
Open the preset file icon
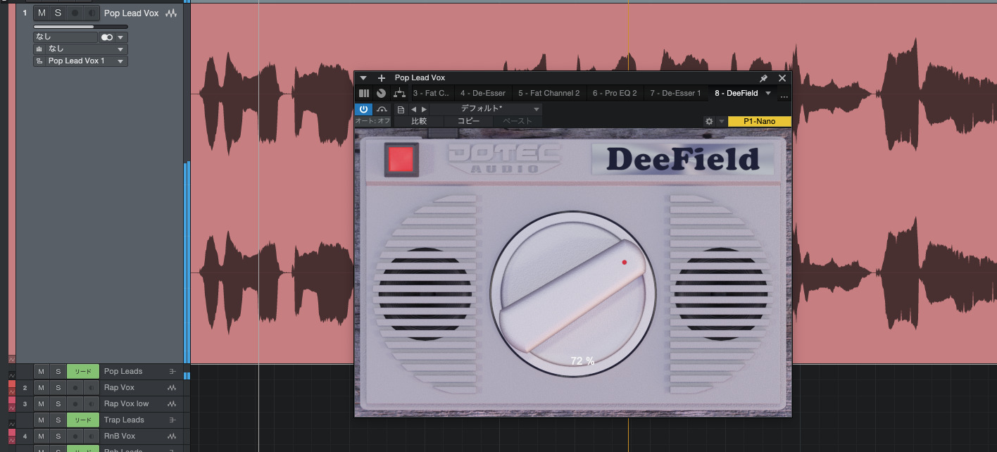[x=401, y=110]
